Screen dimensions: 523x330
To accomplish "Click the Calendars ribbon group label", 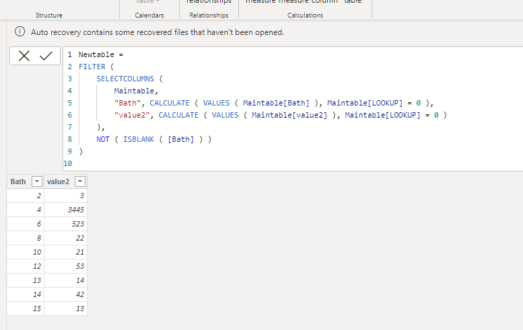I will 149,15.
